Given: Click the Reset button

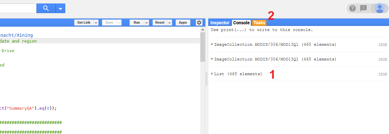Looking at the screenshot, I should coord(160,23).
